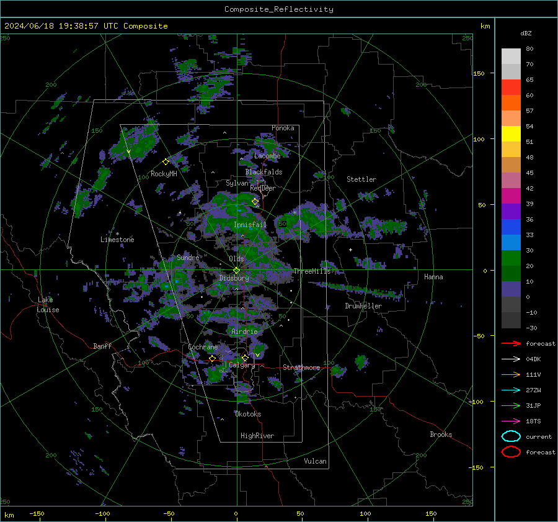The width and height of the screenshot is (558, 522).
Task: Click the Calgary city label
Action: 242,365
